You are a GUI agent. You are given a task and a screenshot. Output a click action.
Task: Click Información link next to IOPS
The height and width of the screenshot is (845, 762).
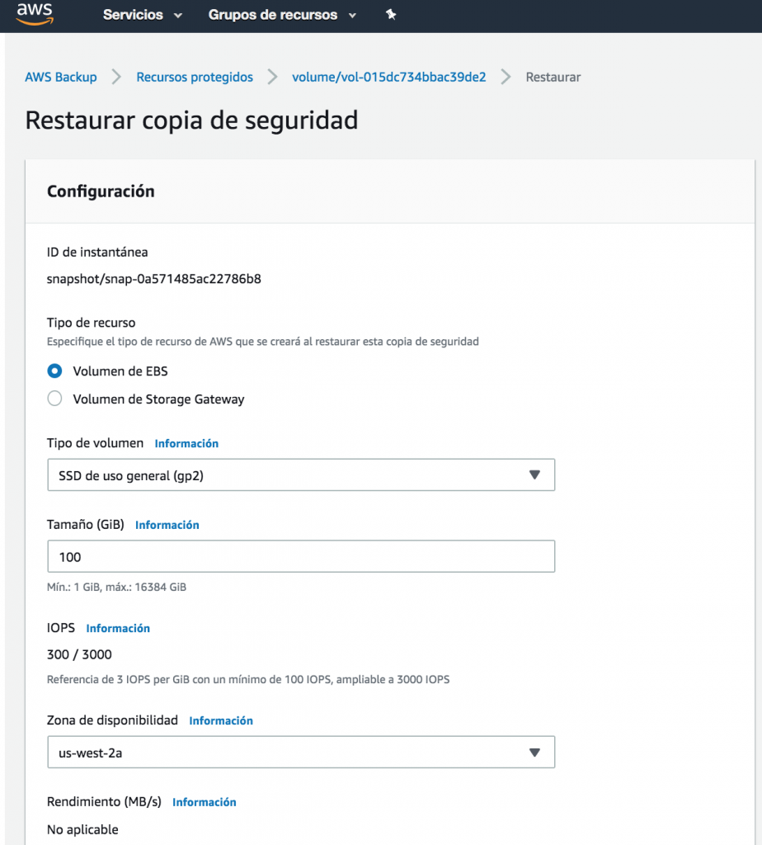118,629
